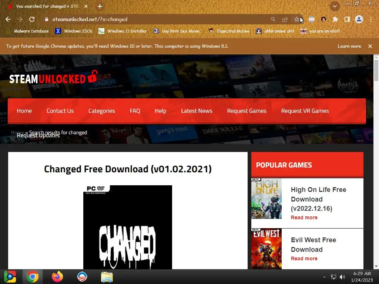The width and height of the screenshot is (379, 284).
Task: Go back with the browser back arrow
Action: click(8, 19)
